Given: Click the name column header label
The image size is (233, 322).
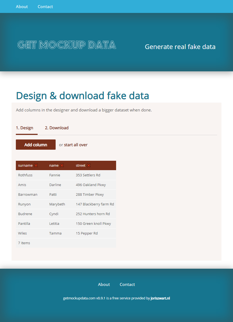Looking at the screenshot, I should (54, 166).
